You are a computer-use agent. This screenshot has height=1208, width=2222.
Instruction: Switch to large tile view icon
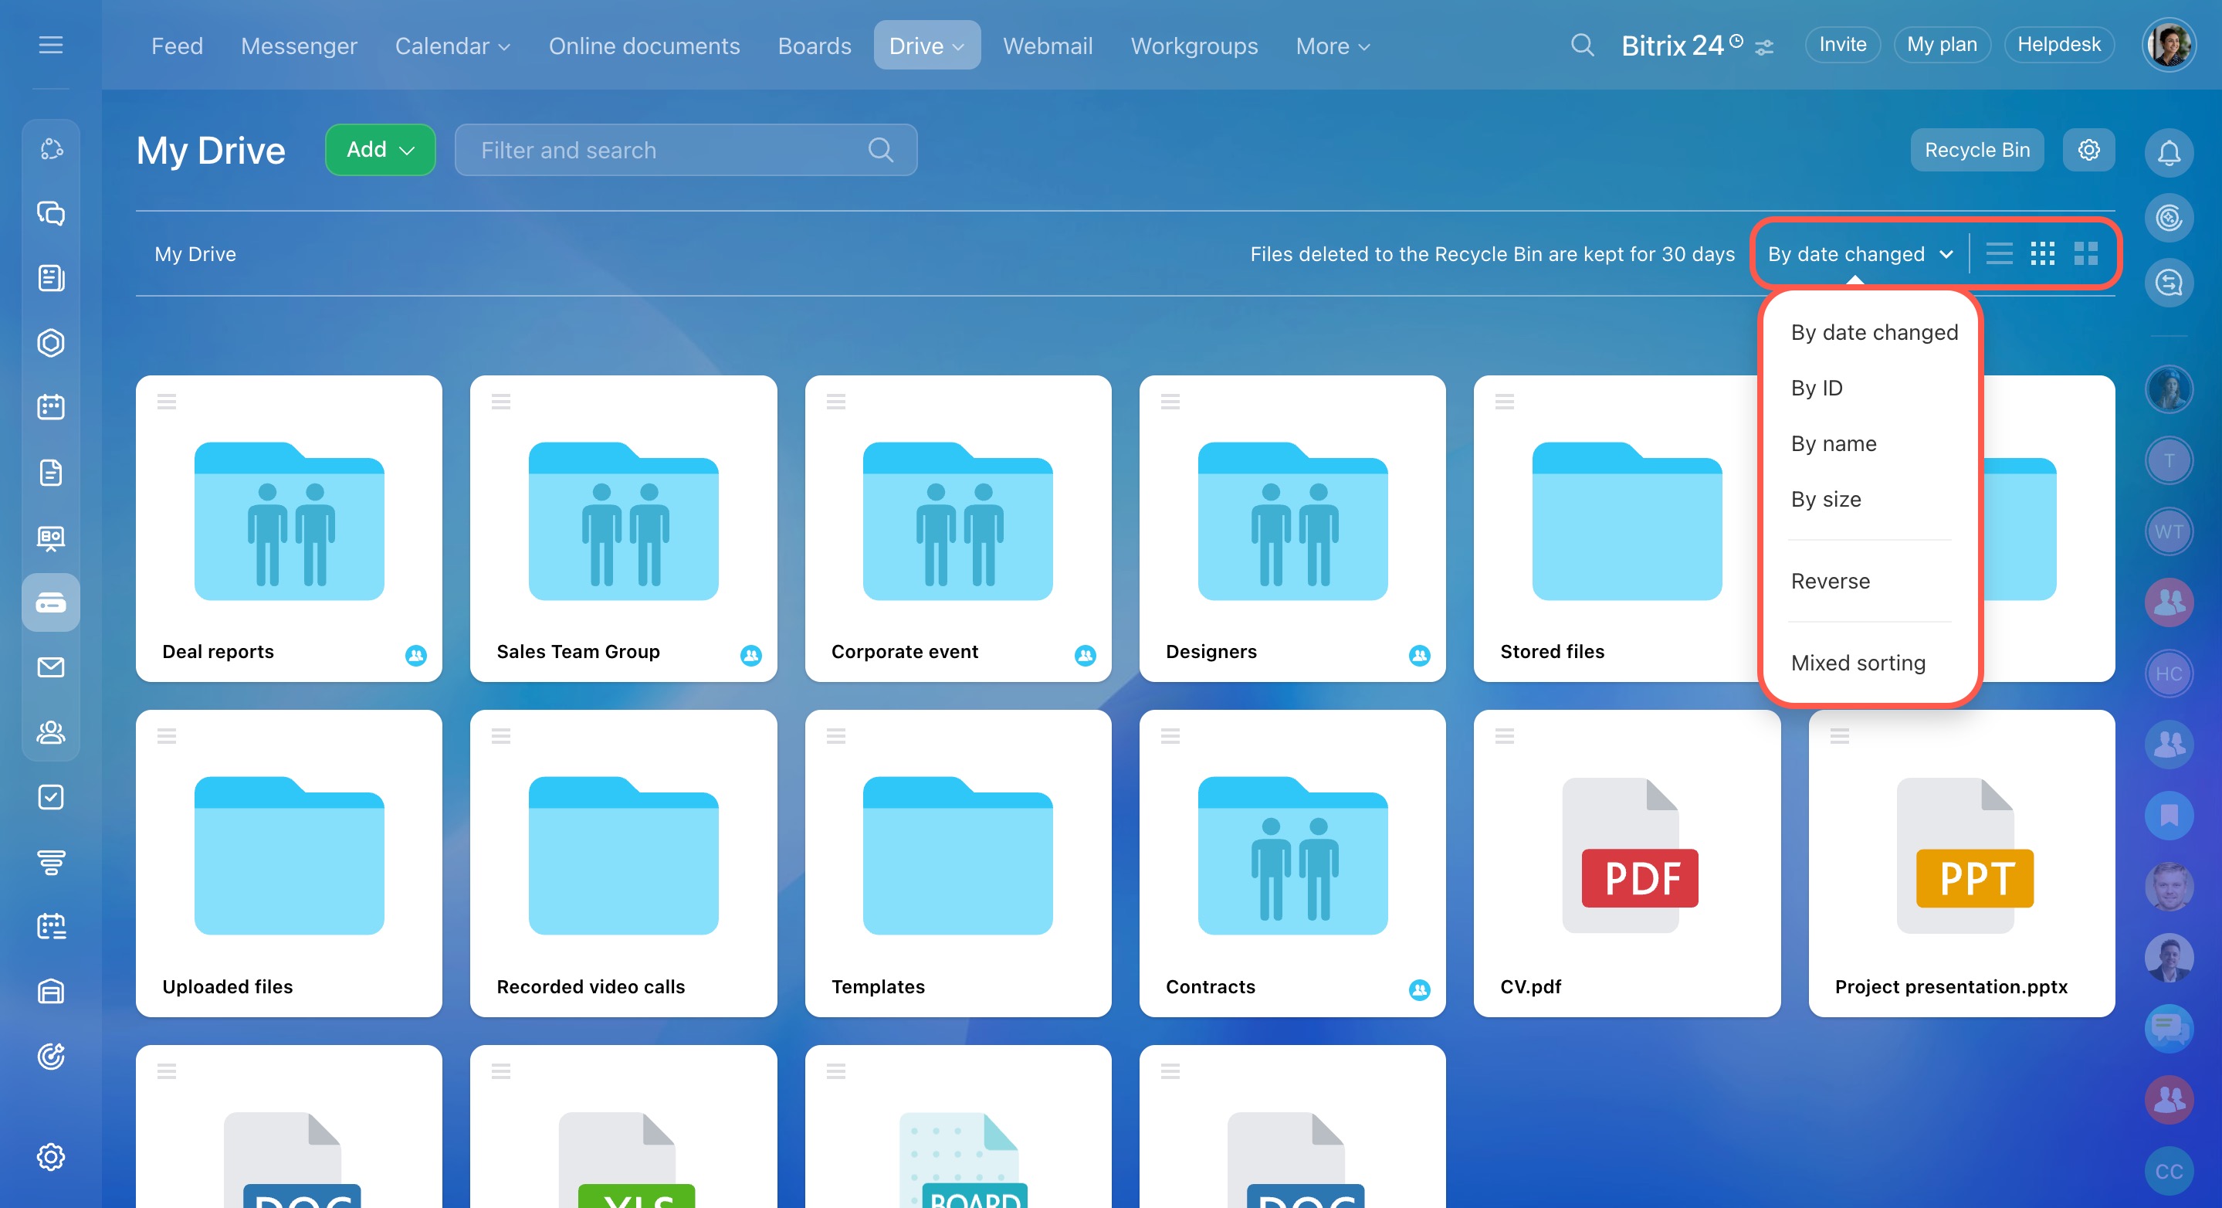pos(2085,253)
